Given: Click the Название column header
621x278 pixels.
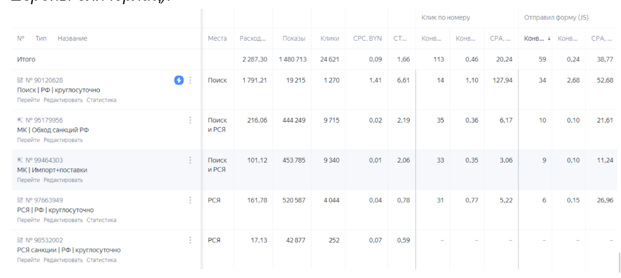Looking at the screenshot, I should (73, 38).
